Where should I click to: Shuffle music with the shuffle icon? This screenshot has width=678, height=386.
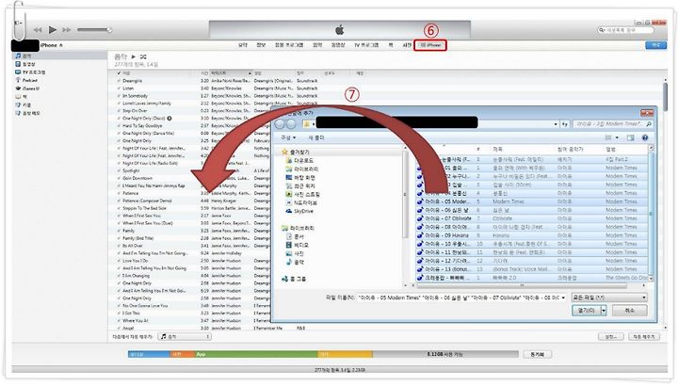(143, 56)
